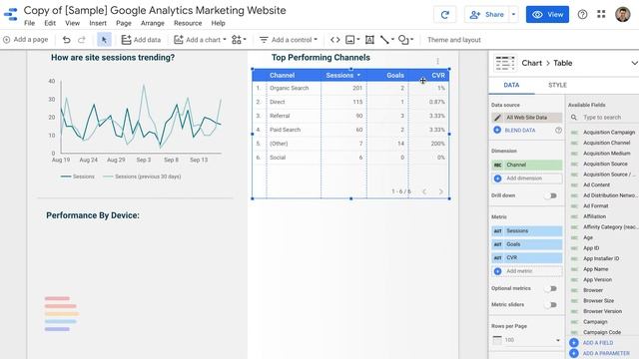
Task: Click the redo arrow icon
Action: 82,40
